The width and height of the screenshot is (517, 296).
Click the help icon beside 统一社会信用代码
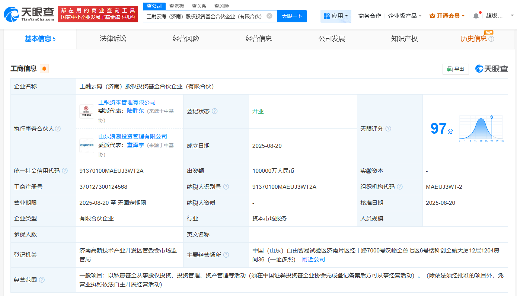click(66, 171)
